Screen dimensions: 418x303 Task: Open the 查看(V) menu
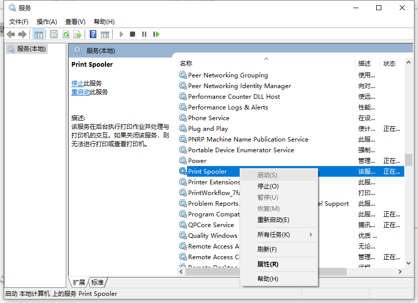click(75, 22)
